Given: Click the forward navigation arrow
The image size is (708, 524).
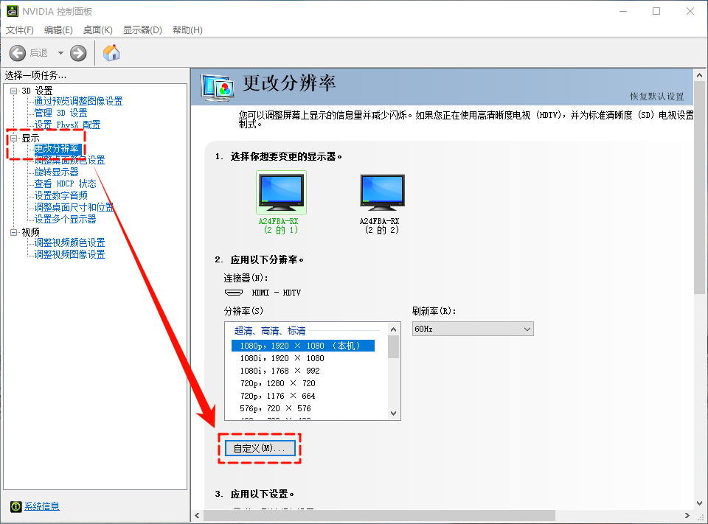Looking at the screenshot, I should 77,52.
